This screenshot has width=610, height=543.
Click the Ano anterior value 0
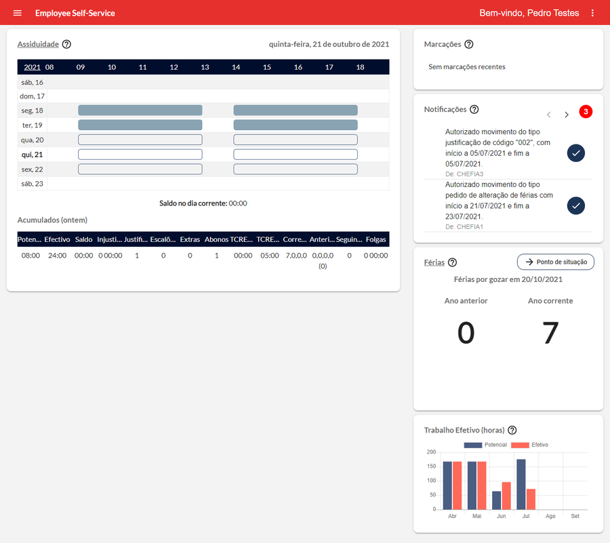466,333
